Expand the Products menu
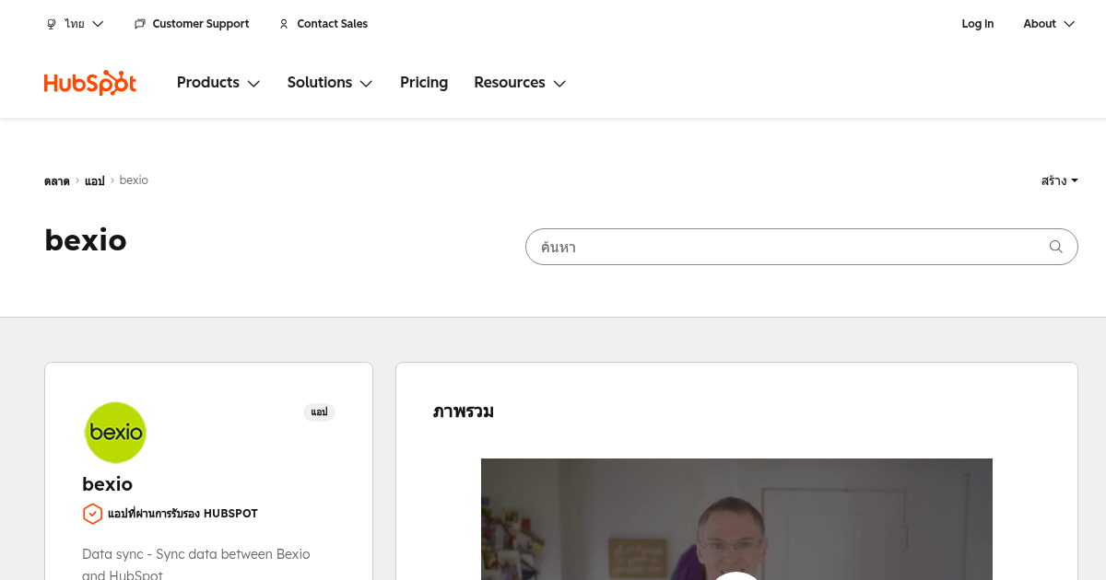This screenshot has width=1106, height=580. pyautogui.click(x=218, y=83)
